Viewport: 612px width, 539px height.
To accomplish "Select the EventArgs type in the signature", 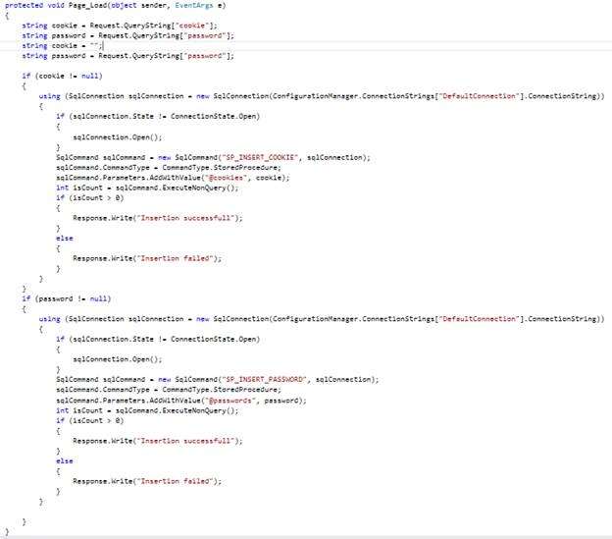I will pyautogui.click(x=194, y=6).
